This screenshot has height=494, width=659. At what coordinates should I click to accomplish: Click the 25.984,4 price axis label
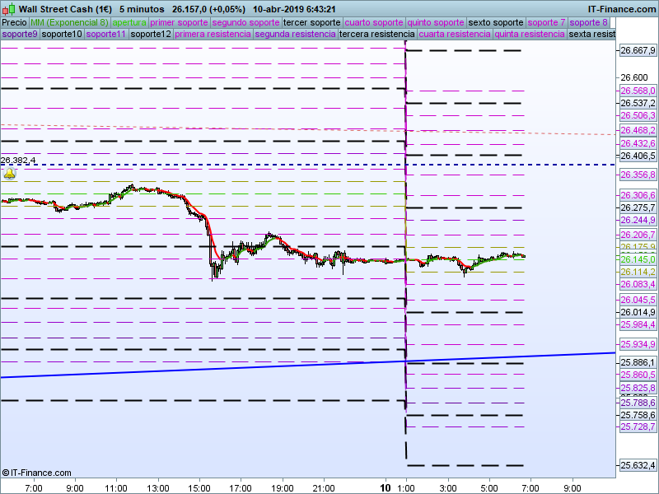pos(638,324)
